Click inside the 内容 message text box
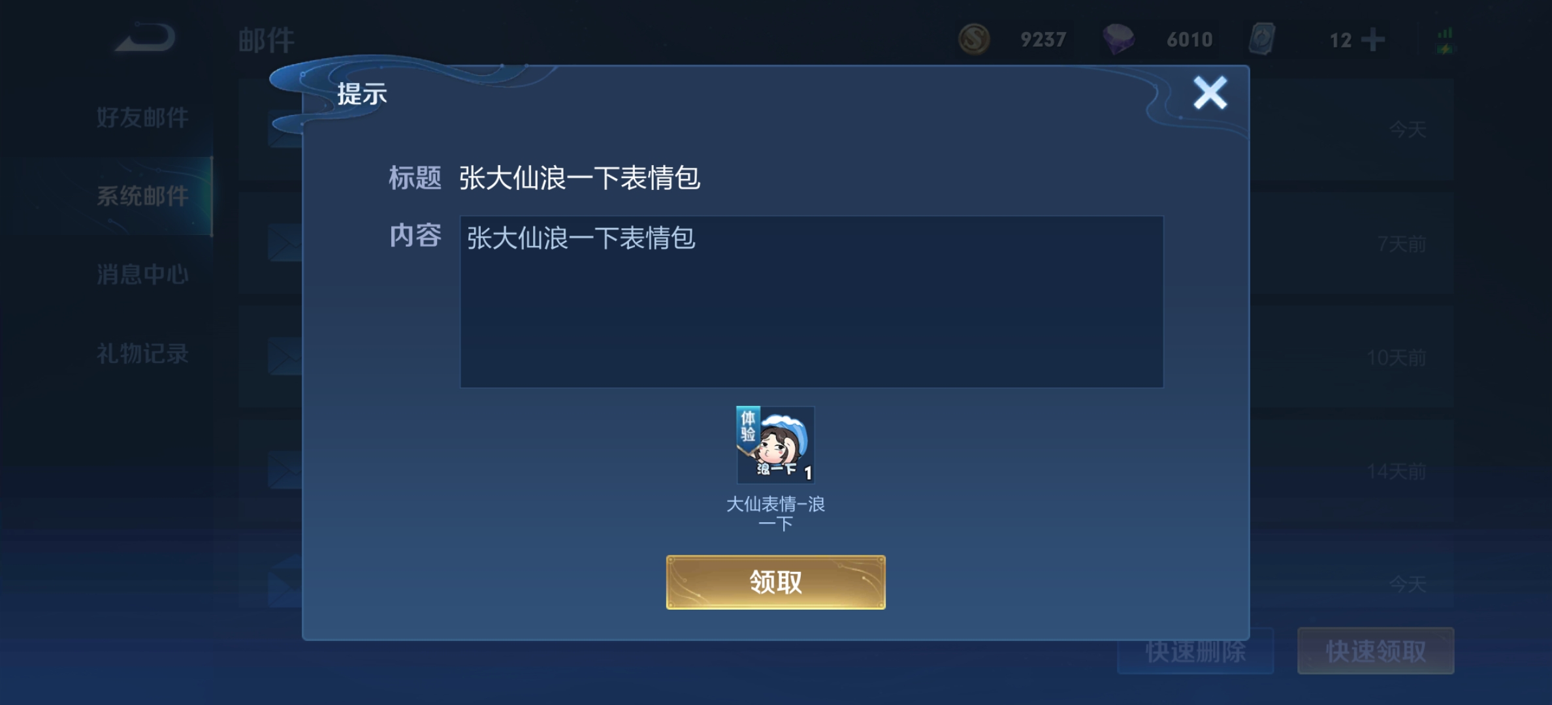Screen dimensions: 1552x705 coord(811,302)
